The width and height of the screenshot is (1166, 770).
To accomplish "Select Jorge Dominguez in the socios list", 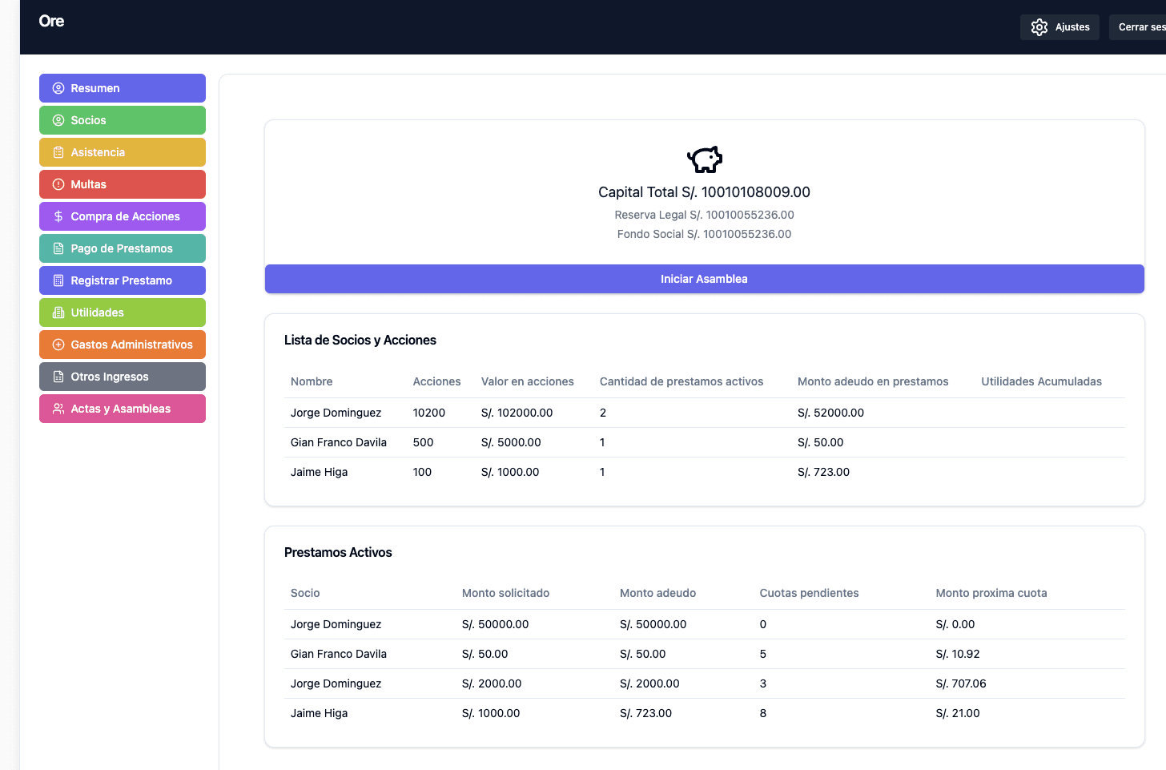I will point(336,413).
